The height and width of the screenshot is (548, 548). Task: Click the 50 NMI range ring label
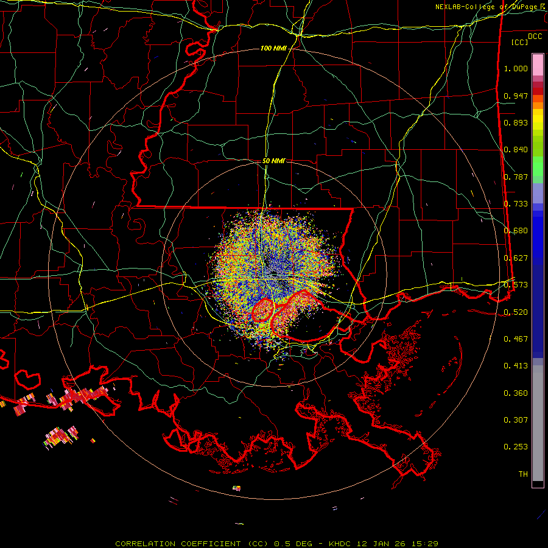273,161
